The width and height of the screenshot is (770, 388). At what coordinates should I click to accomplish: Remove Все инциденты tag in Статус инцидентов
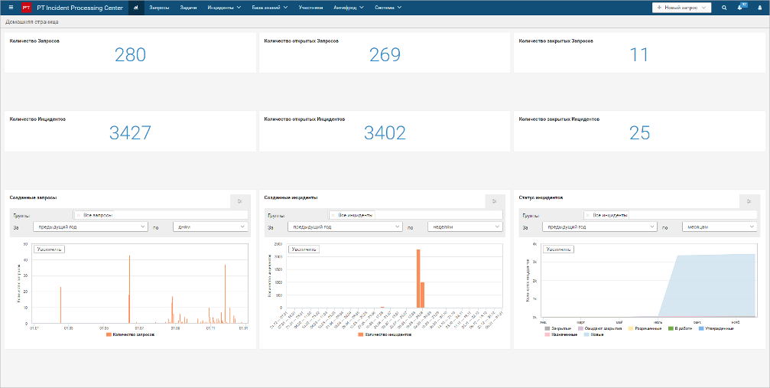click(x=588, y=215)
